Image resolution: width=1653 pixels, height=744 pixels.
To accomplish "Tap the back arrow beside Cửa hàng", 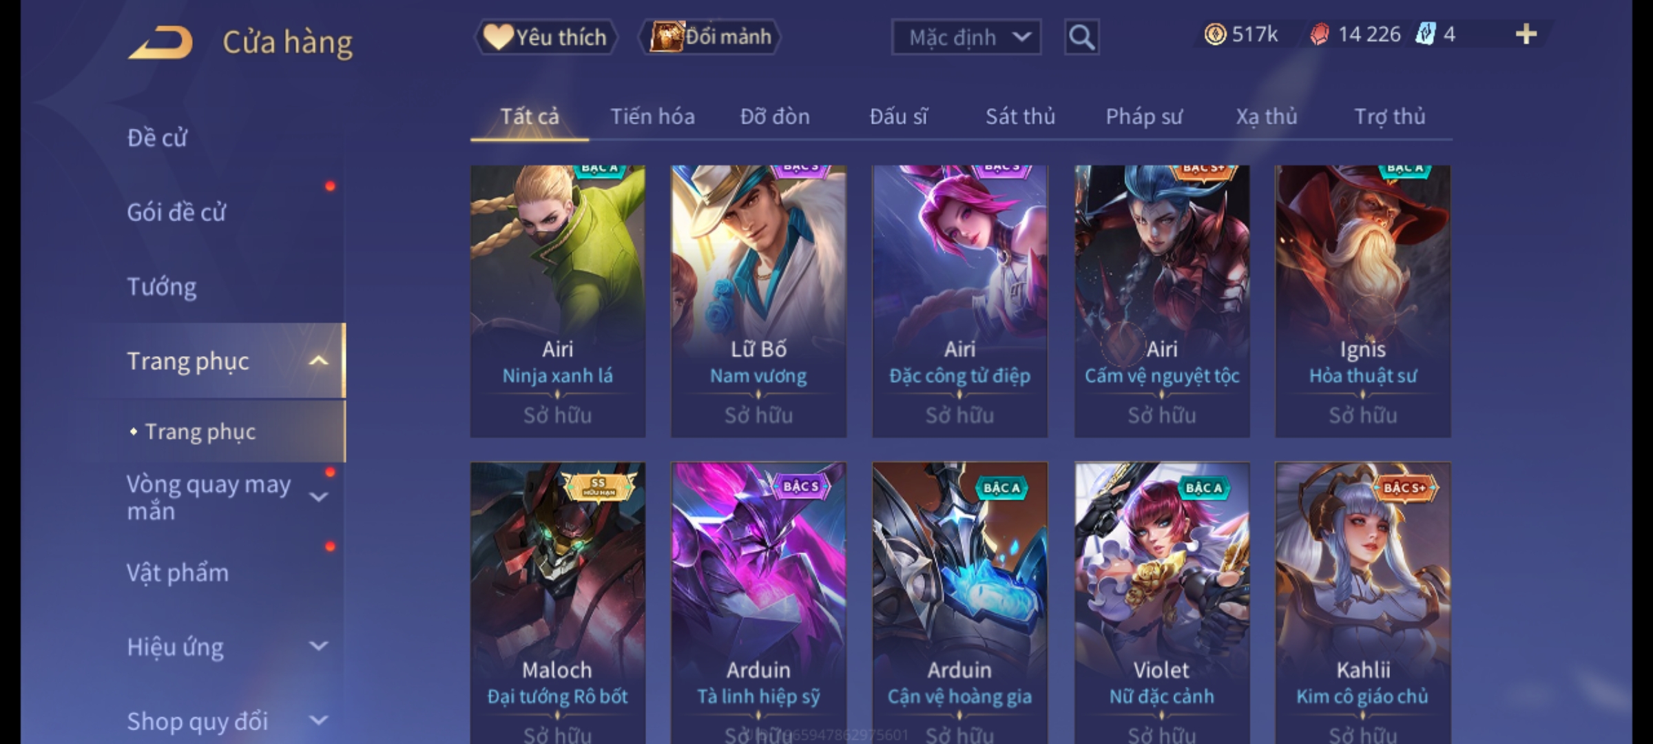I will pyautogui.click(x=160, y=42).
